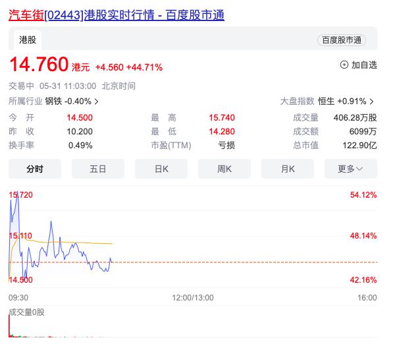
Task: Click the plus circle icon beside 加自选
Action: pos(344,65)
